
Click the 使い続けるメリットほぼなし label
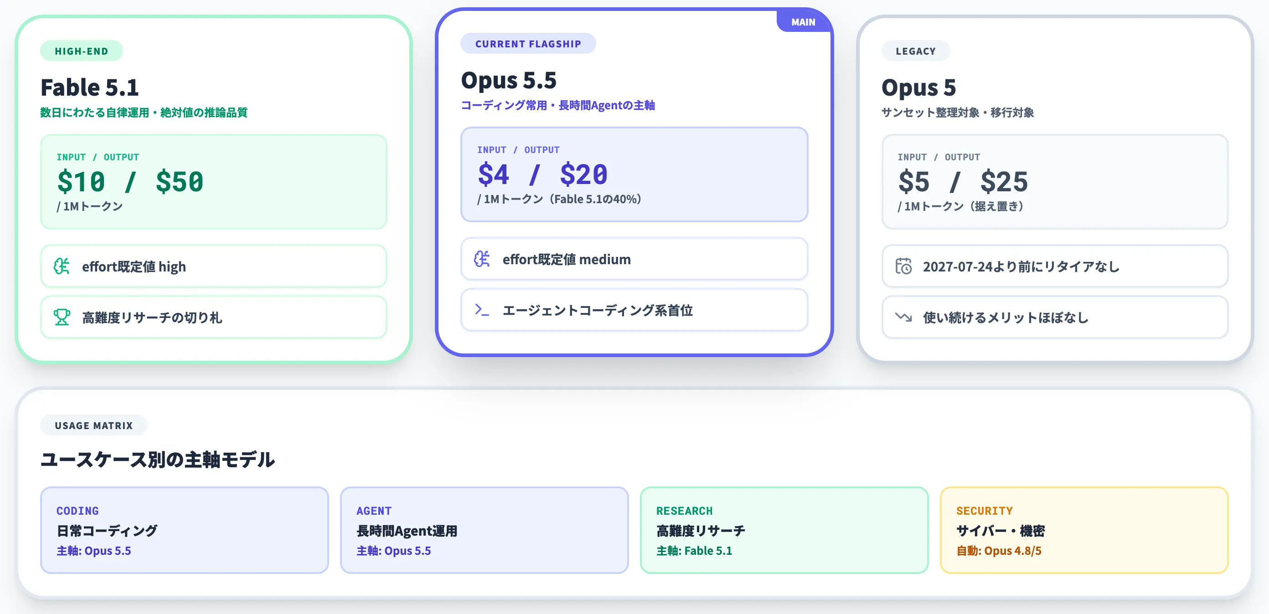1006,317
